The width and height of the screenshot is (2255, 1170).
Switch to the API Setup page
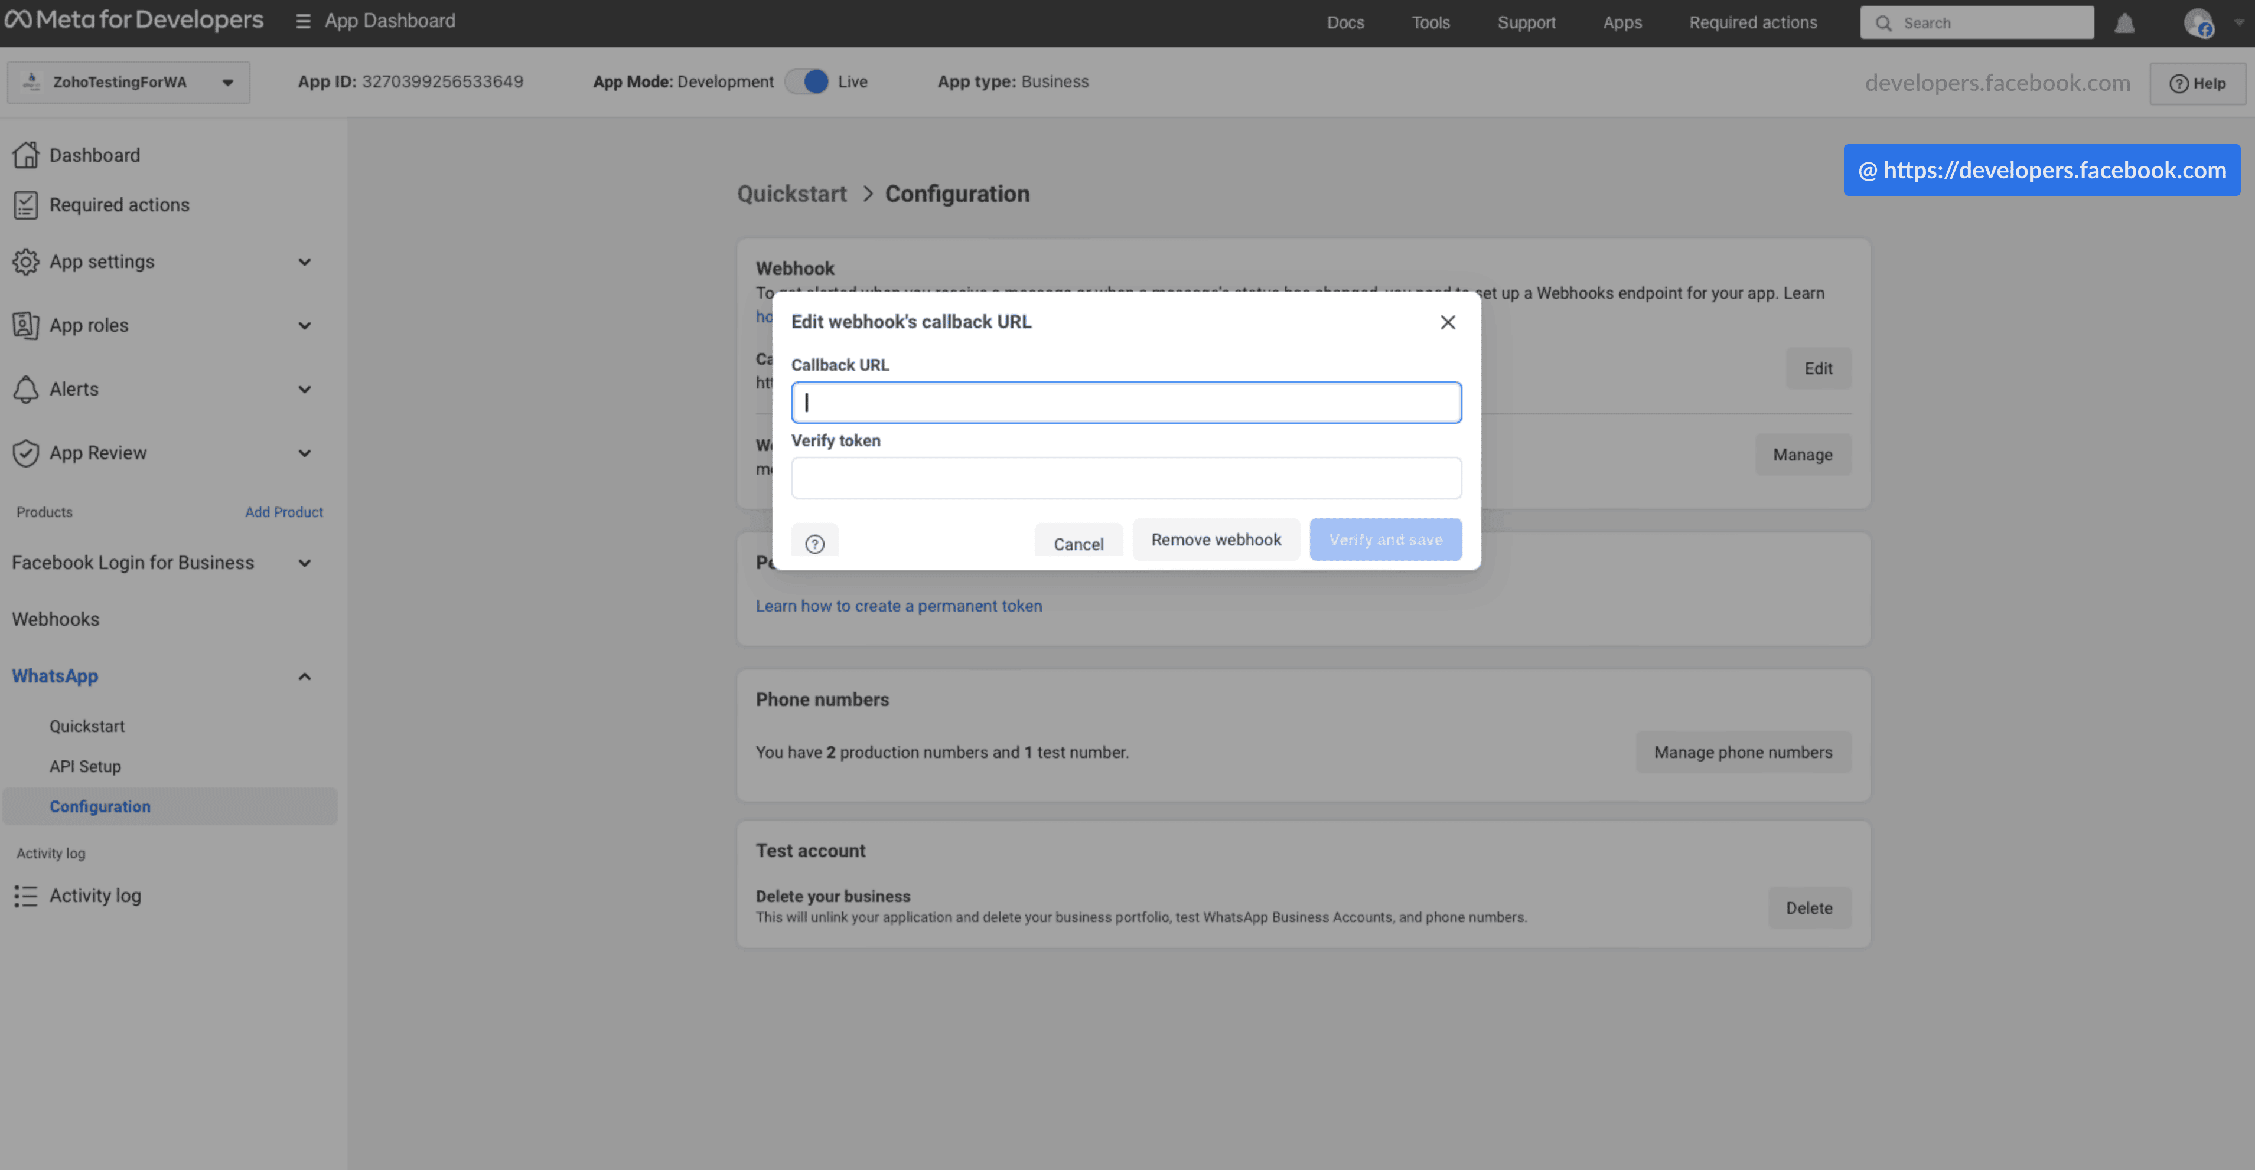pyautogui.click(x=84, y=766)
